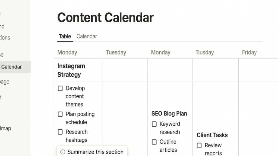278x156 pixels.
Task: Check the Outline articles checkbox
Action: pos(154,142)
